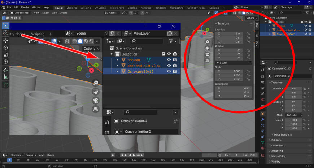Expand the Delta Transform subpanel

[x=283, y=134]
